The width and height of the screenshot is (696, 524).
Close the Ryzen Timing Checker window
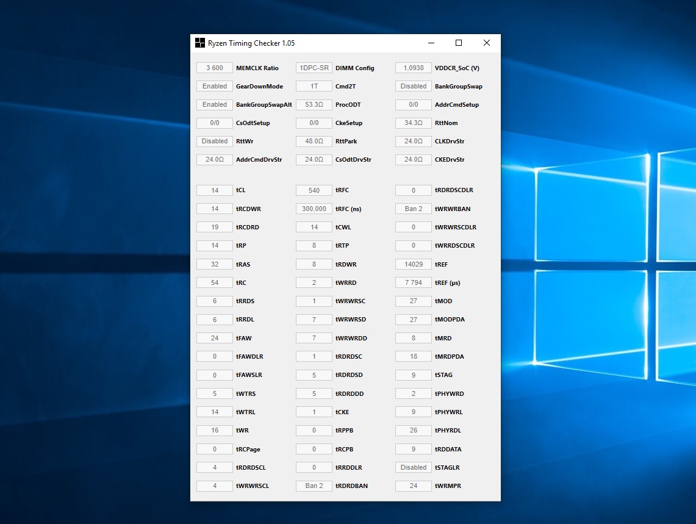(x=487, y=43)
